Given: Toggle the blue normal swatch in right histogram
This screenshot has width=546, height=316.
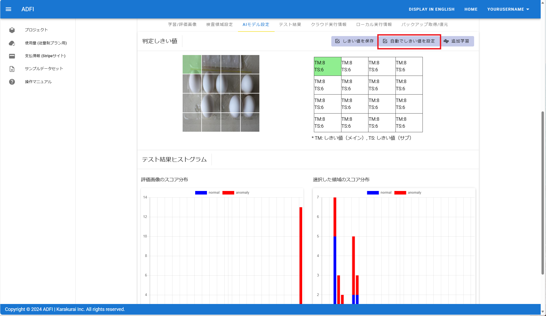Looking at the screenshot, I should click(373, 193).
